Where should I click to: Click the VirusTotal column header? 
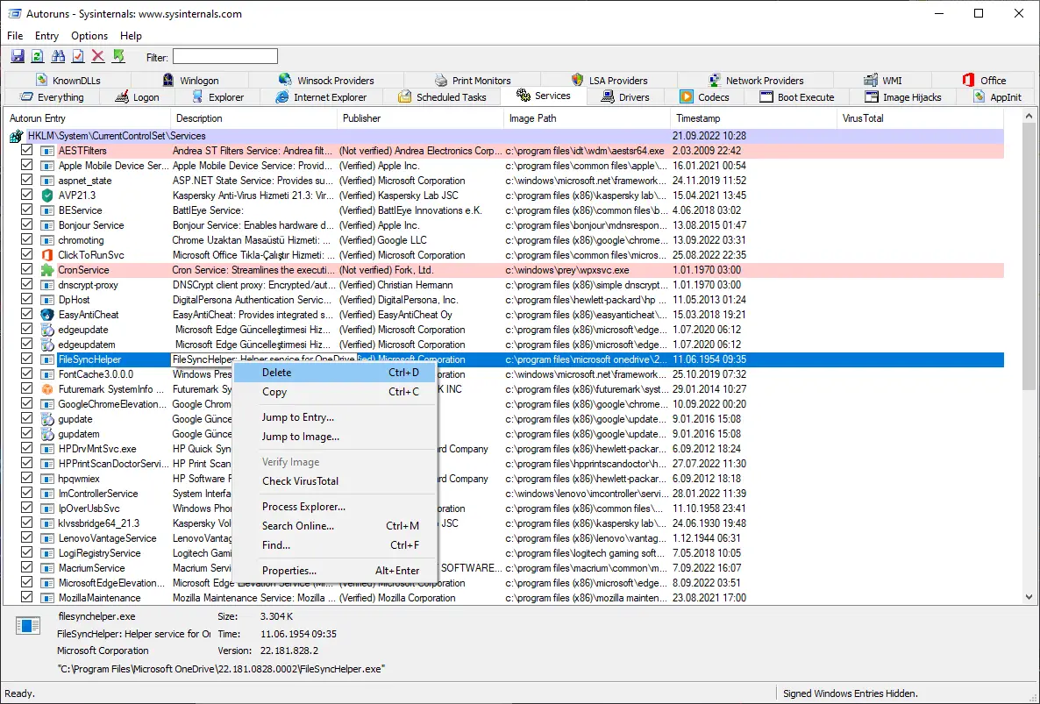point(920,118)
